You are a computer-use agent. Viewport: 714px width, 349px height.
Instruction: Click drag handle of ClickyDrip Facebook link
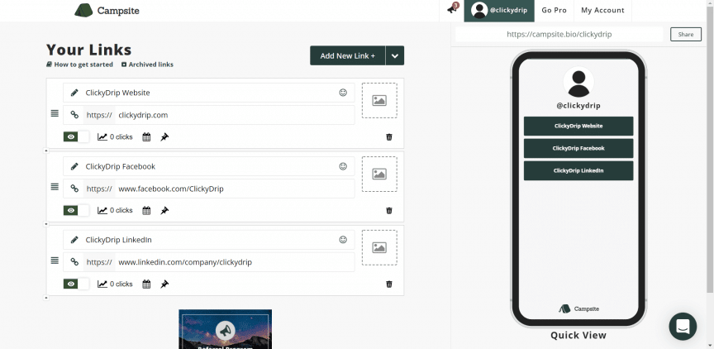pyautogui.click(x=55, y=187)
